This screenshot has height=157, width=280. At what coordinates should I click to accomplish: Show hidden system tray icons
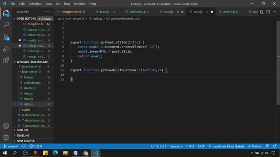(x=252, y=153)
